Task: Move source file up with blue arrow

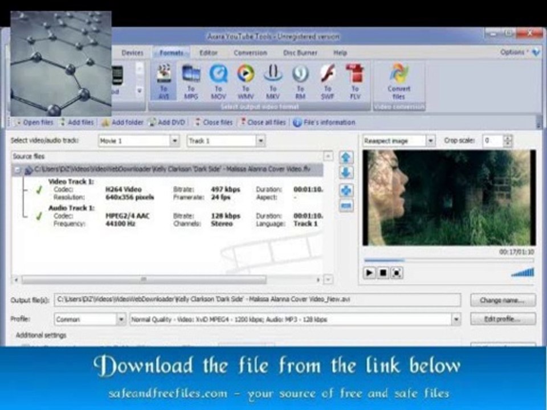Action: tap(346, 157)
